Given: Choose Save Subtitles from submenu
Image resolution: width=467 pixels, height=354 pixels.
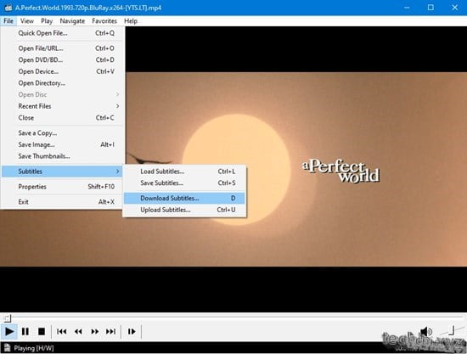Looking at the screenshot, I should (x=184, y=183).
